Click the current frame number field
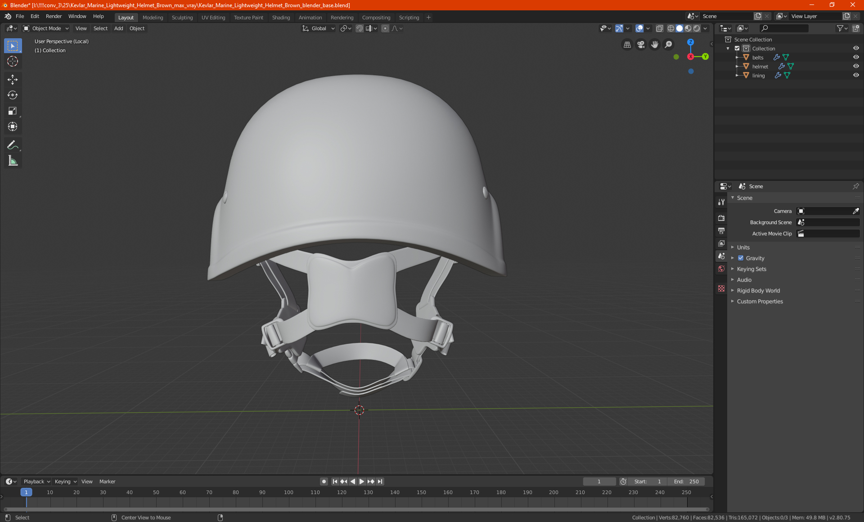Viewport: 864px width, 522px height. click(599, 481)
